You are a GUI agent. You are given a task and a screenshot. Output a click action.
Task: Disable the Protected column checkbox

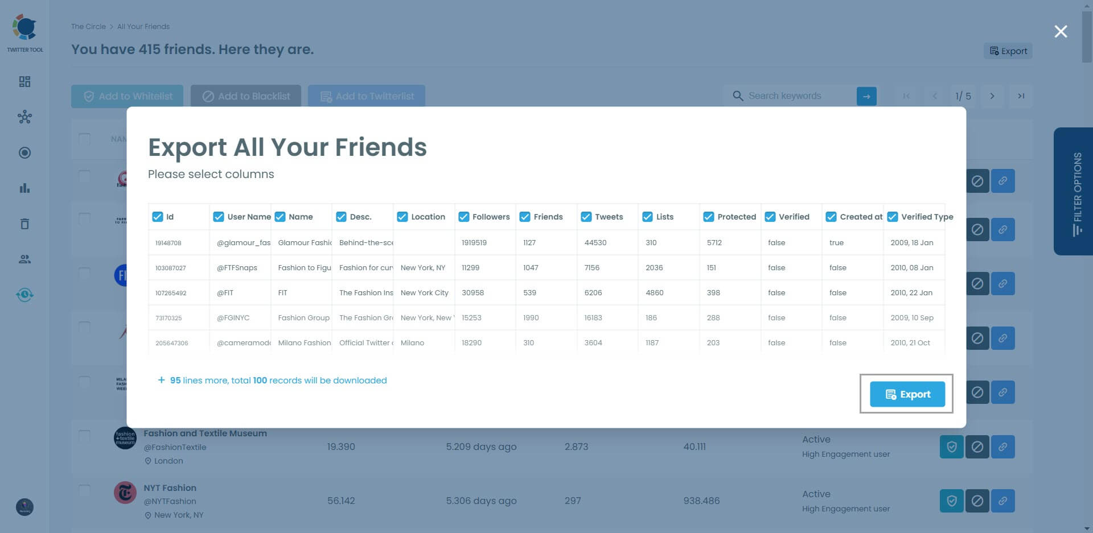point(708,217)
